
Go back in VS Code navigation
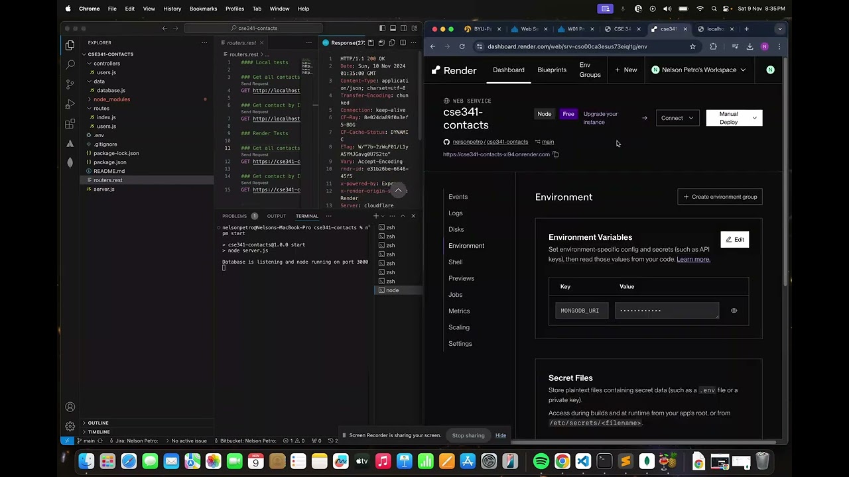coord(165,28)
